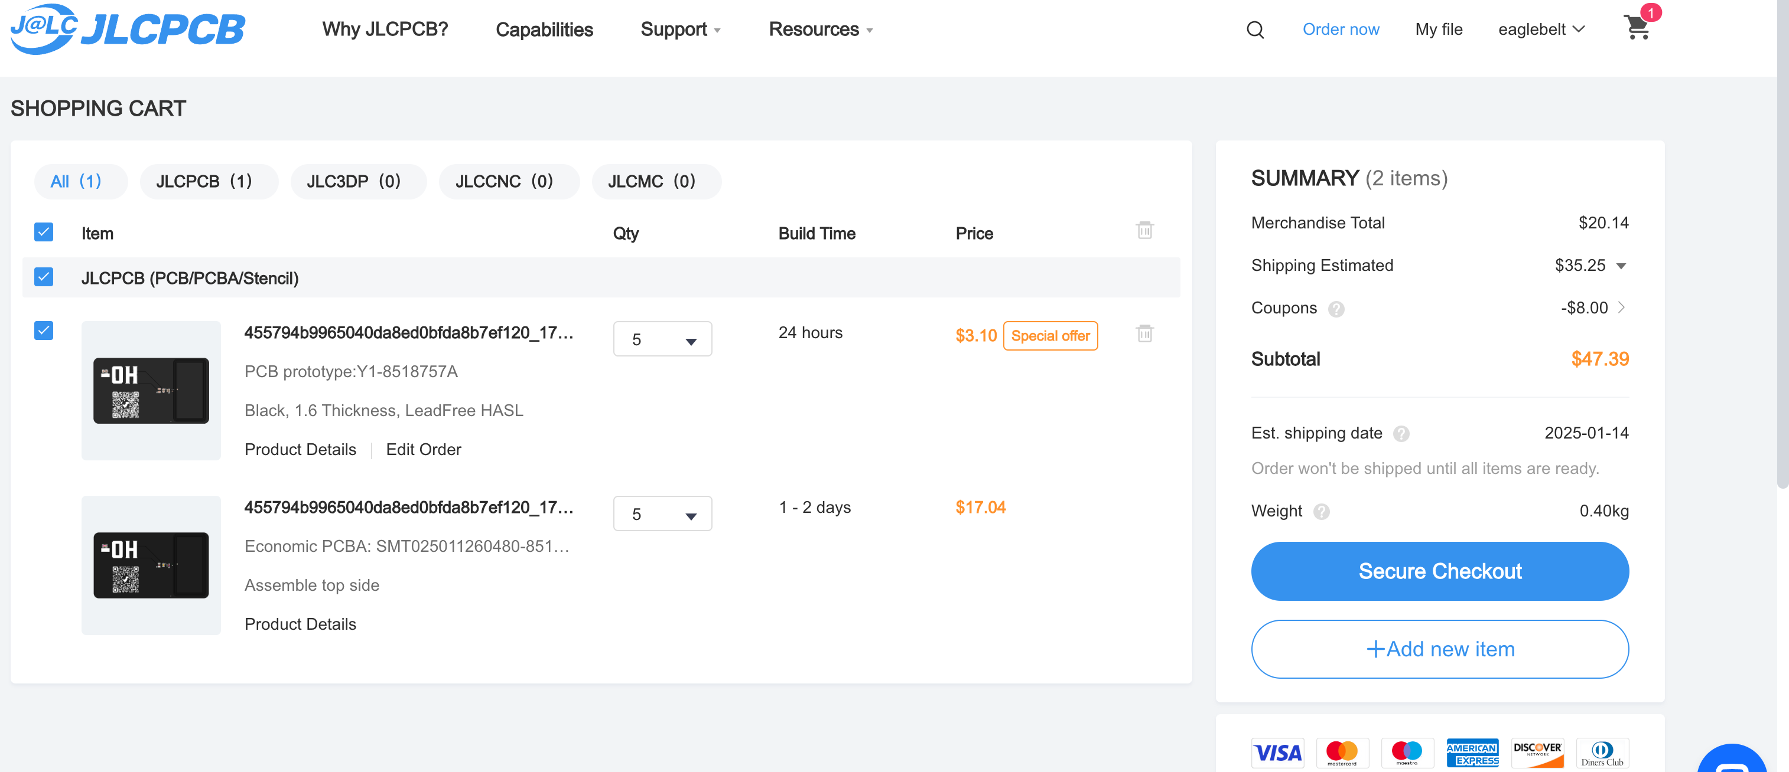The width and height of the screenshot is (1789, 772).
Task: Expand the Coupons chevron
Action: click(1622, 308)
